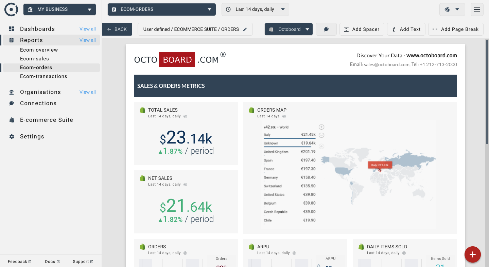
Task: Click the Shopify icon on ARPU widget
Action: (251, 247)
